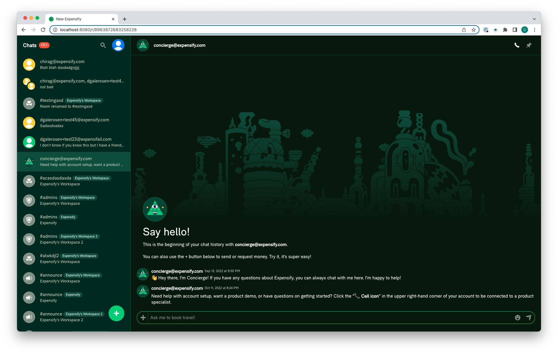Click the password manager extension icon
The height and width of the screenshot is (354, 558).
(486, 30)
